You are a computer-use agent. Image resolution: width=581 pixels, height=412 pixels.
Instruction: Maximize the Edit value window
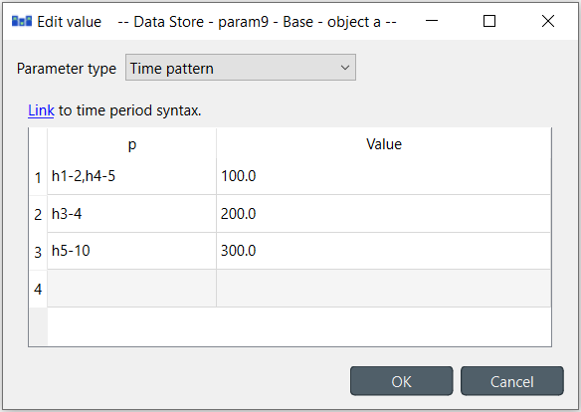489,21
